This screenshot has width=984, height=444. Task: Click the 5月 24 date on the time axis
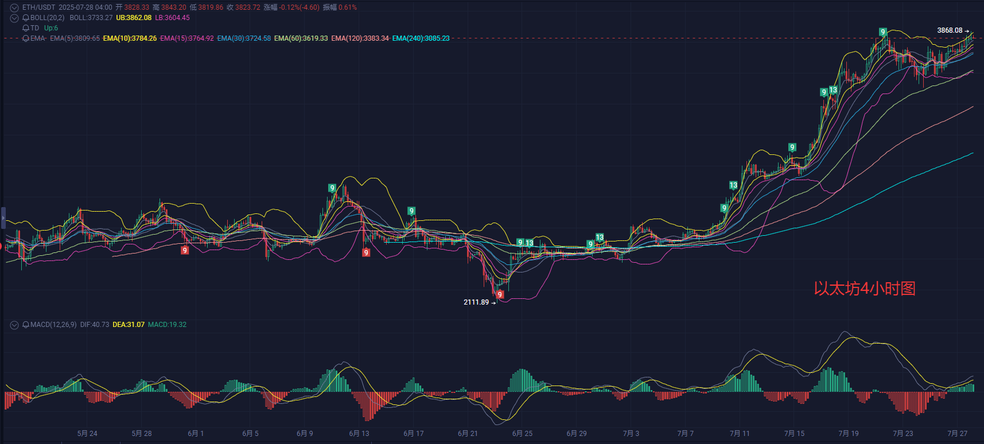(87, 434)
